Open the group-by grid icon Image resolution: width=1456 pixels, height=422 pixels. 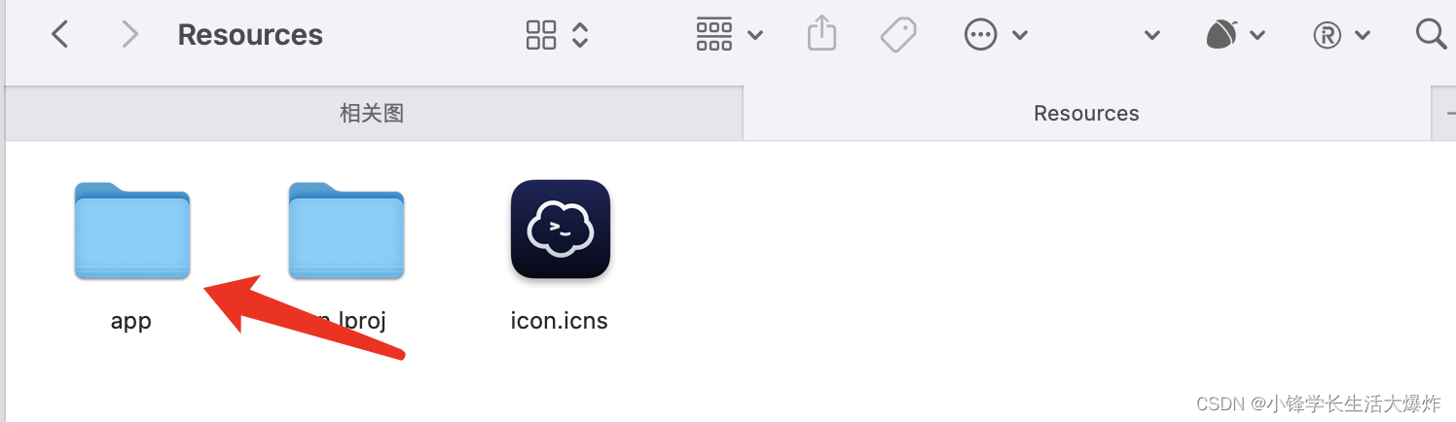tap(714, 35)
